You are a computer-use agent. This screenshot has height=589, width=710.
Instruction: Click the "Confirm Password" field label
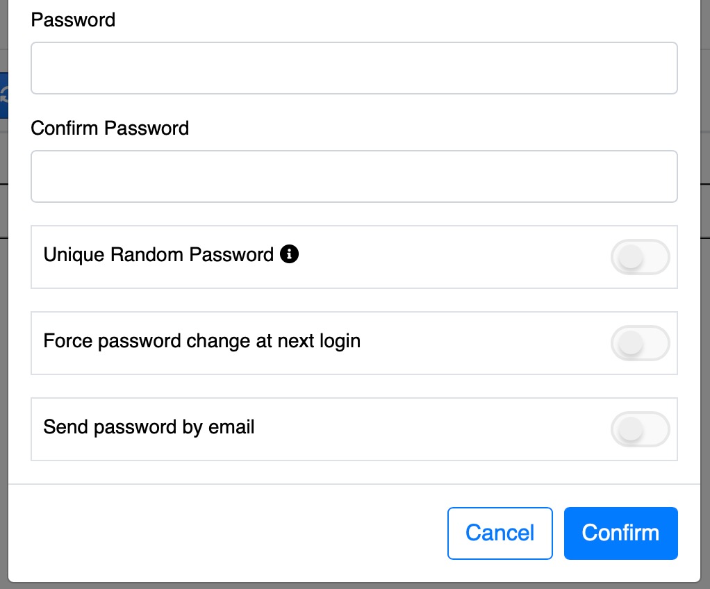tap(110, 128)
